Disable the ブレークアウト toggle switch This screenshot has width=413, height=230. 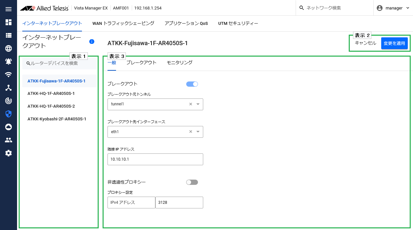(x=192, y=84)
